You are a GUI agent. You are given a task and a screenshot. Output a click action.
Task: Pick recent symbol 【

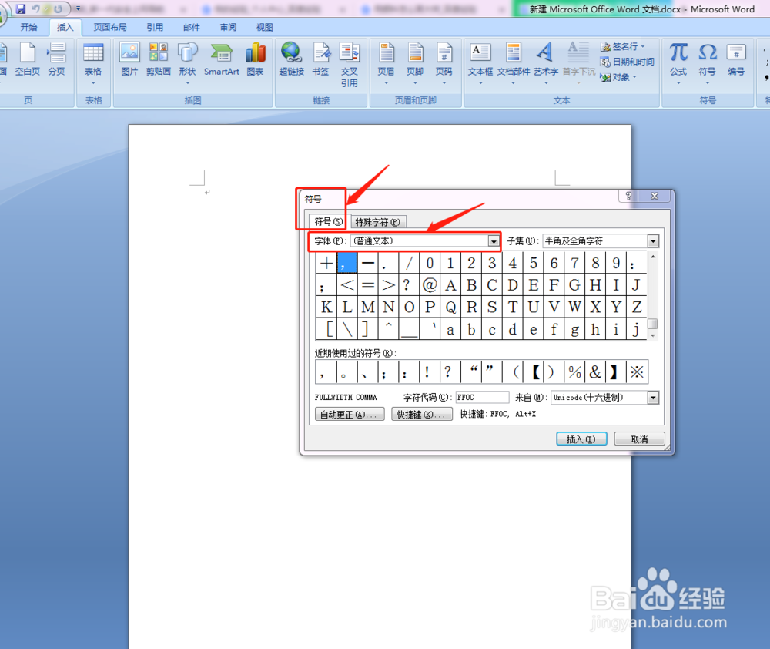tap(534, 372)
